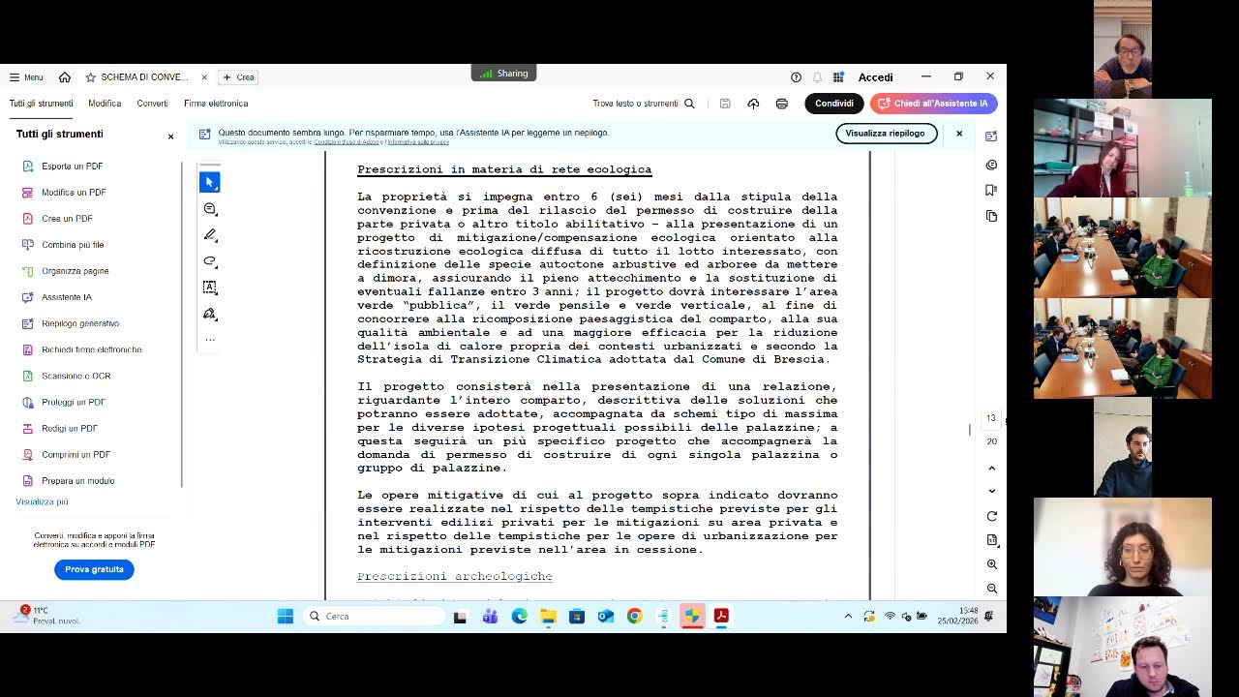
Task: Open Riepilogo generativo tool
Action: tap(80, 323)
